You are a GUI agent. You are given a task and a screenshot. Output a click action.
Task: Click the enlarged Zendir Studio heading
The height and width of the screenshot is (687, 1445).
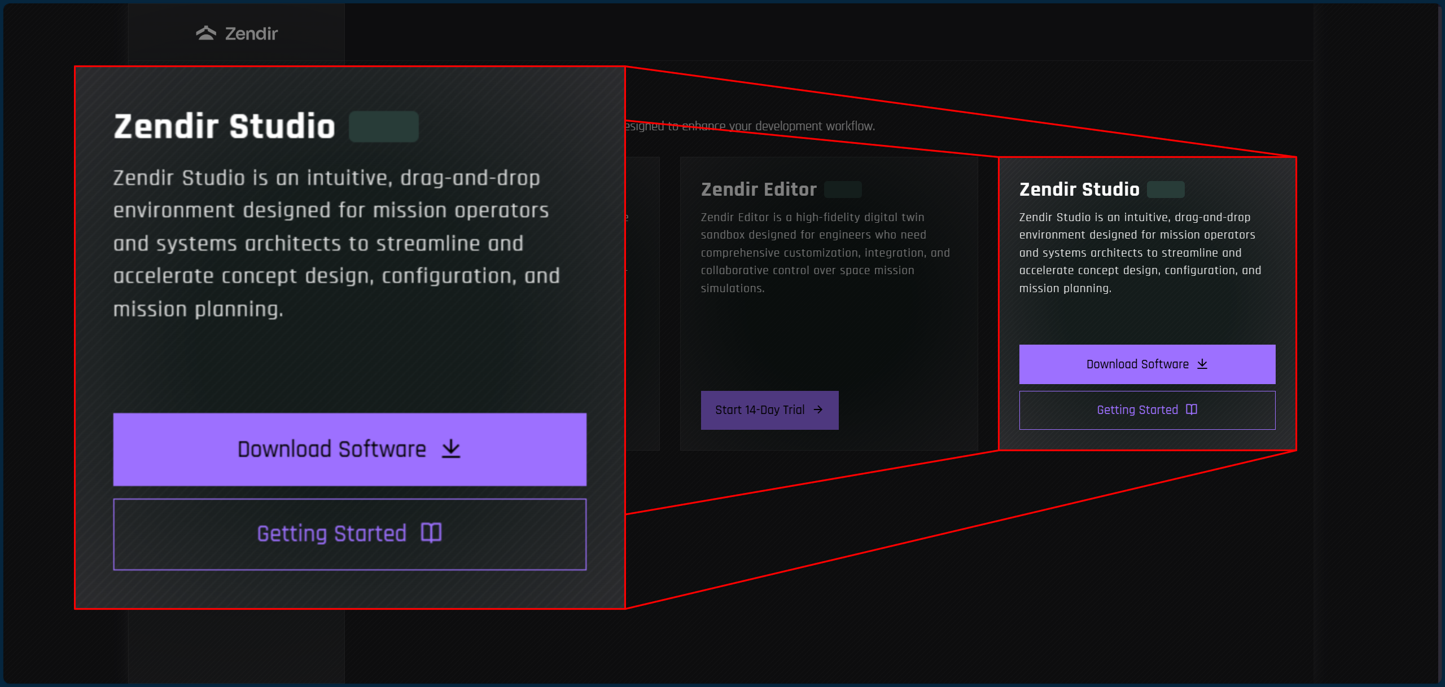225,126
